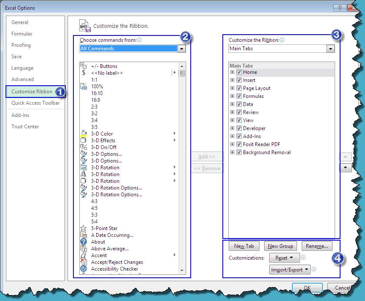This screenshot has width=365, height=301.
Task: Disable the Data tab checkbox
Action: (x=239, y=104)
